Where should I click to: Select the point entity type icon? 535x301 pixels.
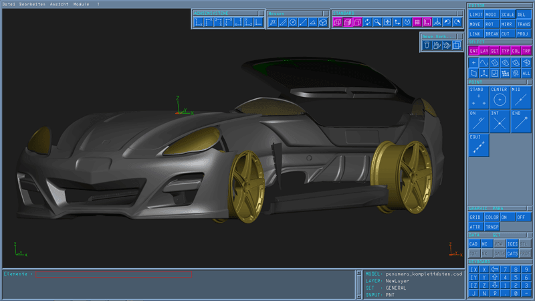[x=473, y=63]
